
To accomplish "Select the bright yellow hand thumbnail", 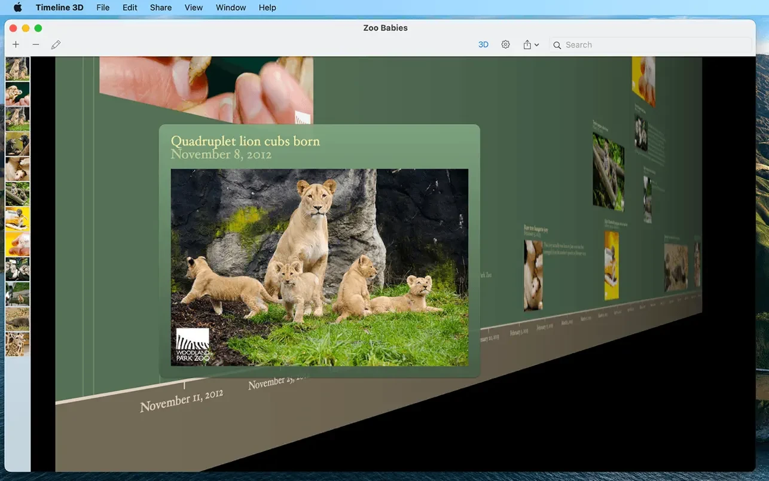I will 17,244.
